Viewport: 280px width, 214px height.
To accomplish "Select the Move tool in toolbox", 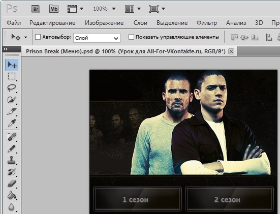I will coord(12,65).
